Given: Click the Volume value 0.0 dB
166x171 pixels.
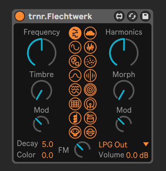Looking at the screenshot, I should click(137, 155).
